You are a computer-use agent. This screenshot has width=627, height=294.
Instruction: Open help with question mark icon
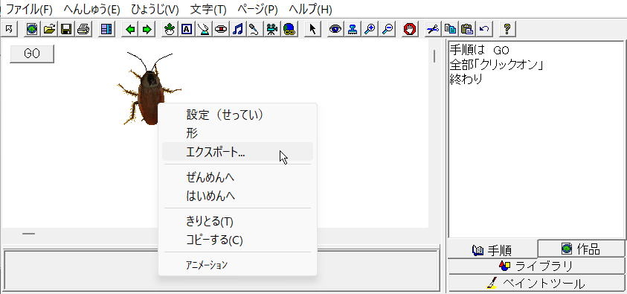click(x=507, y=29)
